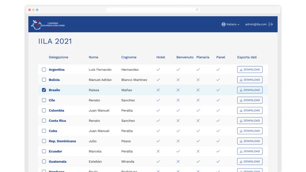Viewport: 306px width, 172px height.
Task: Click the Panel checkmark for Colombia
Action: point(218,111)
